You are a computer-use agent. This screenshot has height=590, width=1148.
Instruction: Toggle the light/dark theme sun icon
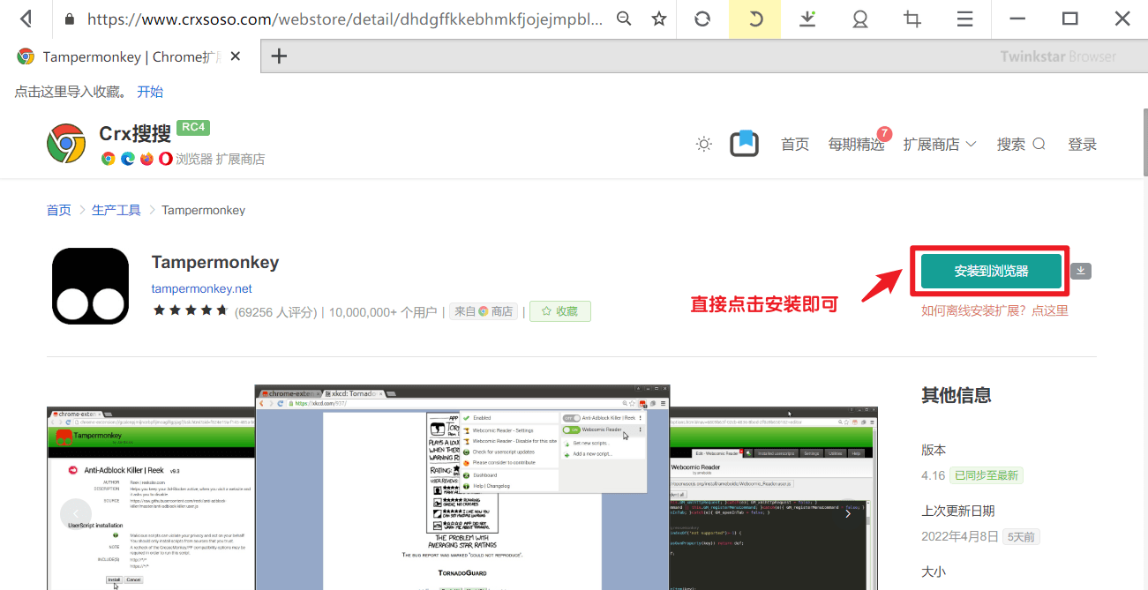(703, 145)
